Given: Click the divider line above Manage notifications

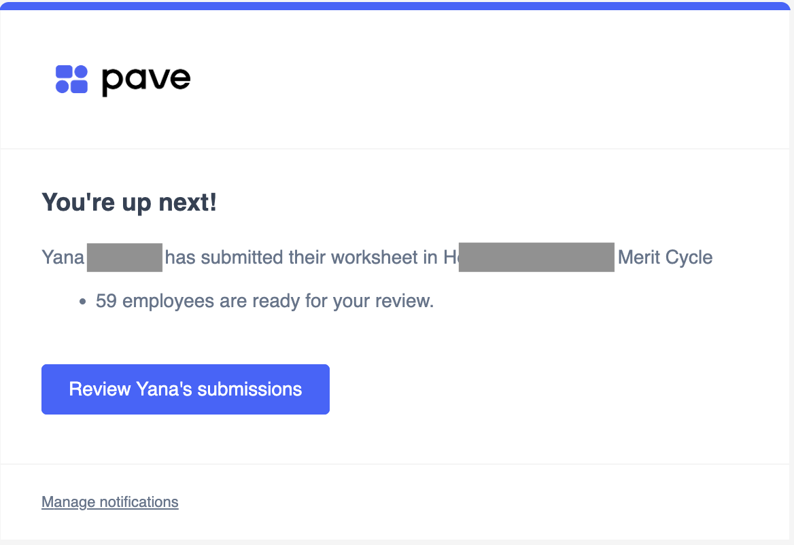Looking at the screenshot, I should click(x=395, y=464).
